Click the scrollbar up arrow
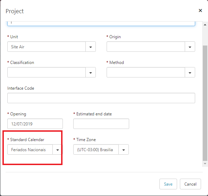This screenshot has height=196, width=208. pyautogui.click(x=205, y=25)
